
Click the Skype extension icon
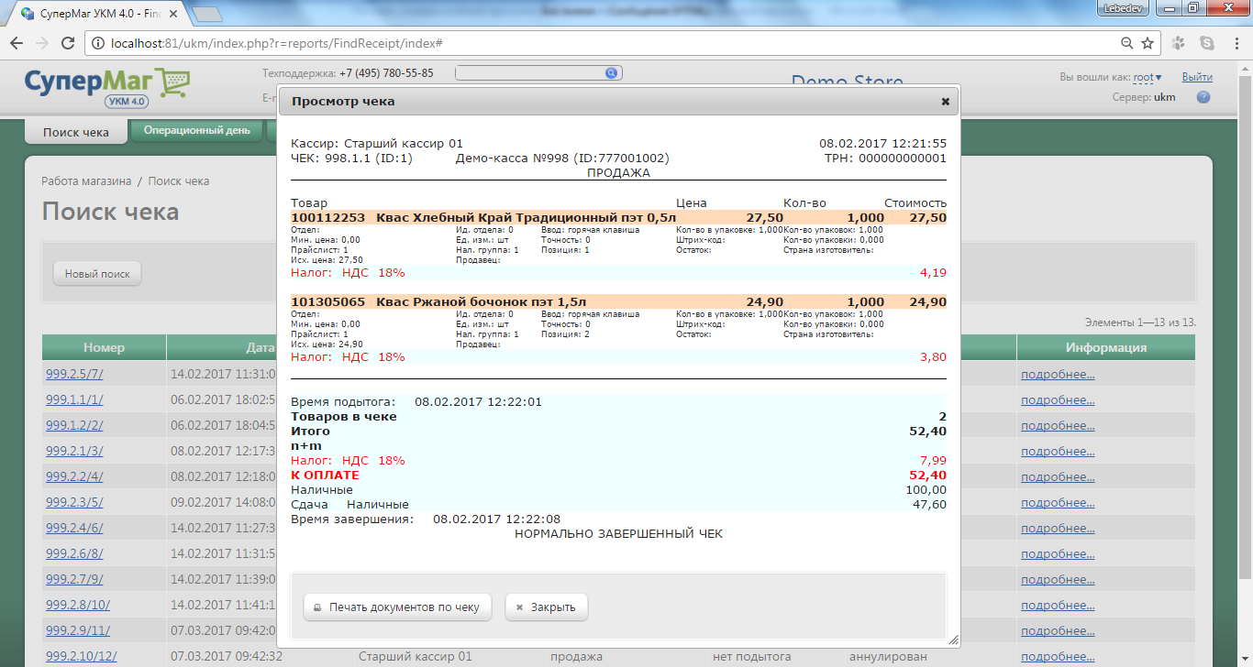[x=1207, y=43]
